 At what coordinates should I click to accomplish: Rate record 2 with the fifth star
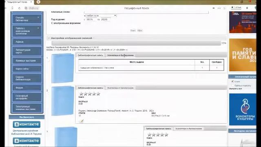click(98, 94)
